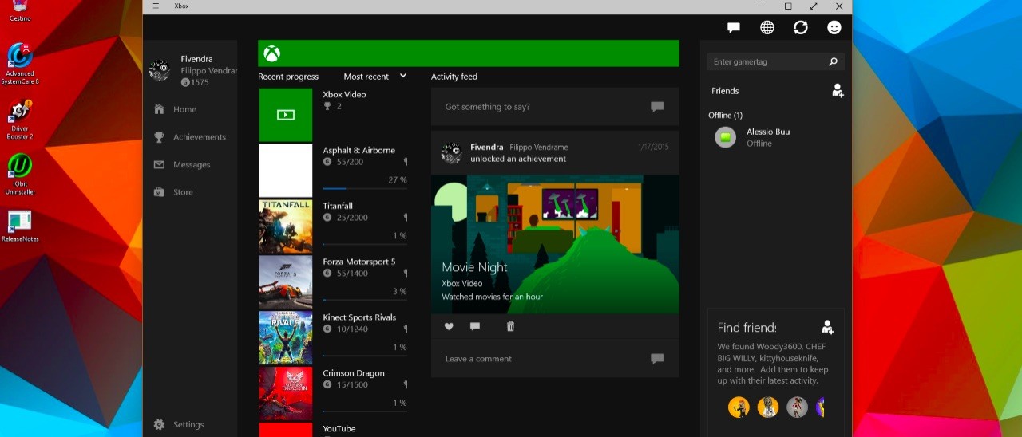
Task: Open the Forza Motorsport 5 thumbnail
Action: point(285,282)
